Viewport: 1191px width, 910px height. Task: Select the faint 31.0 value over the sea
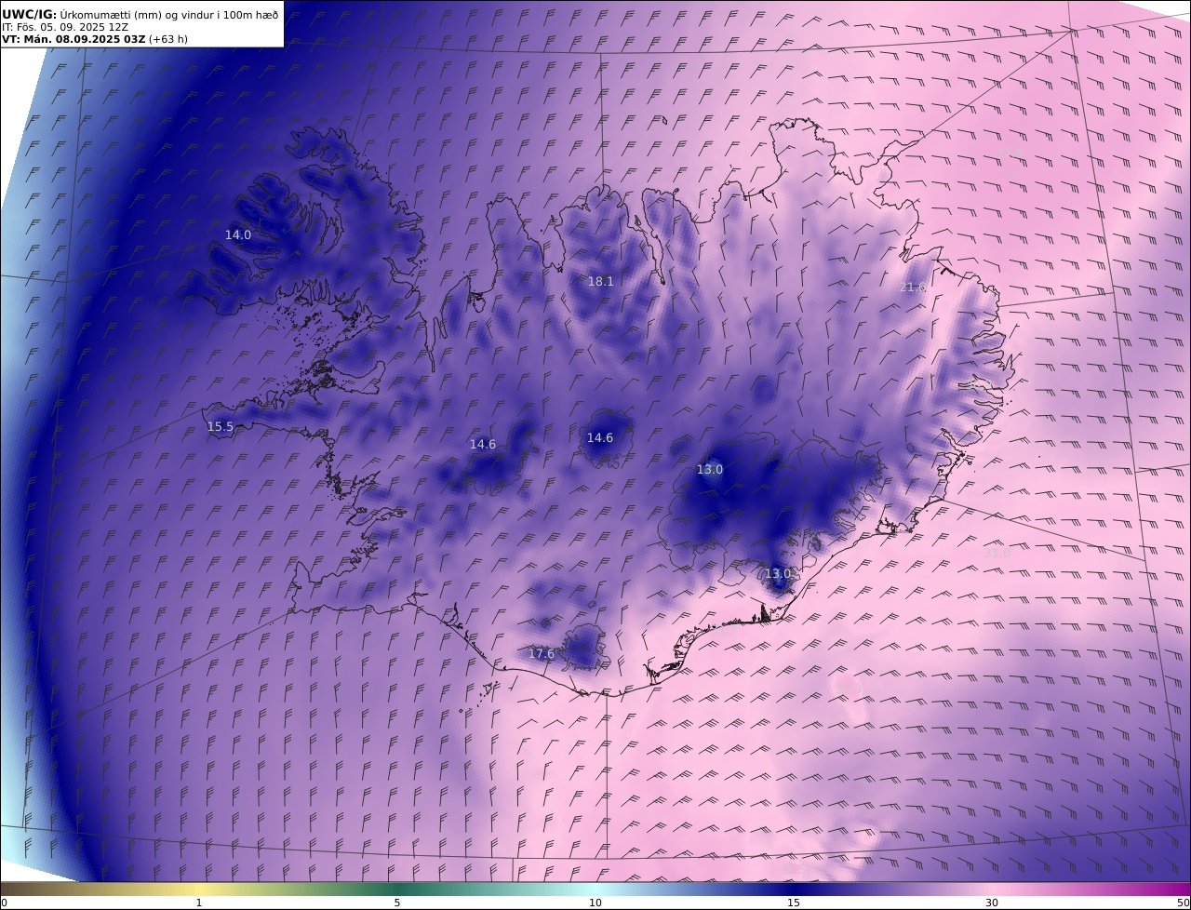point(997,553)
